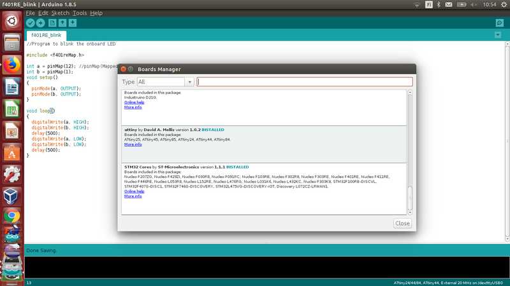Open the Tools menu

(x=79, y=13)
